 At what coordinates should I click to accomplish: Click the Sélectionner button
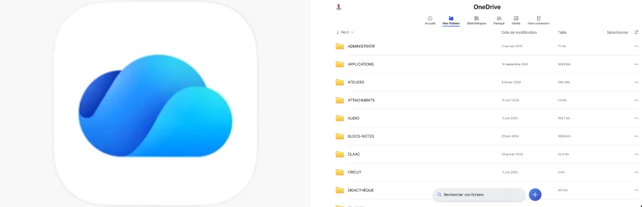tap(618, 32)
